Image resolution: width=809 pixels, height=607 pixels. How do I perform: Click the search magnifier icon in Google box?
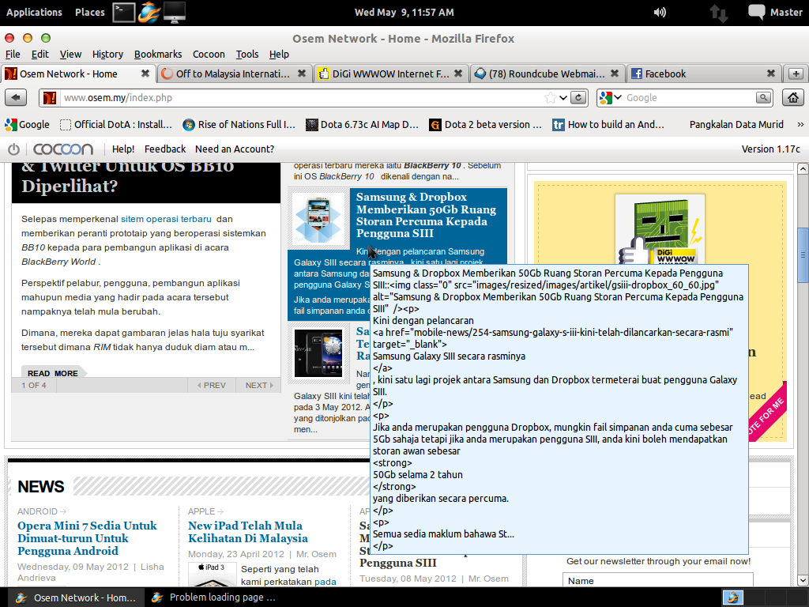tap(763, 98)
